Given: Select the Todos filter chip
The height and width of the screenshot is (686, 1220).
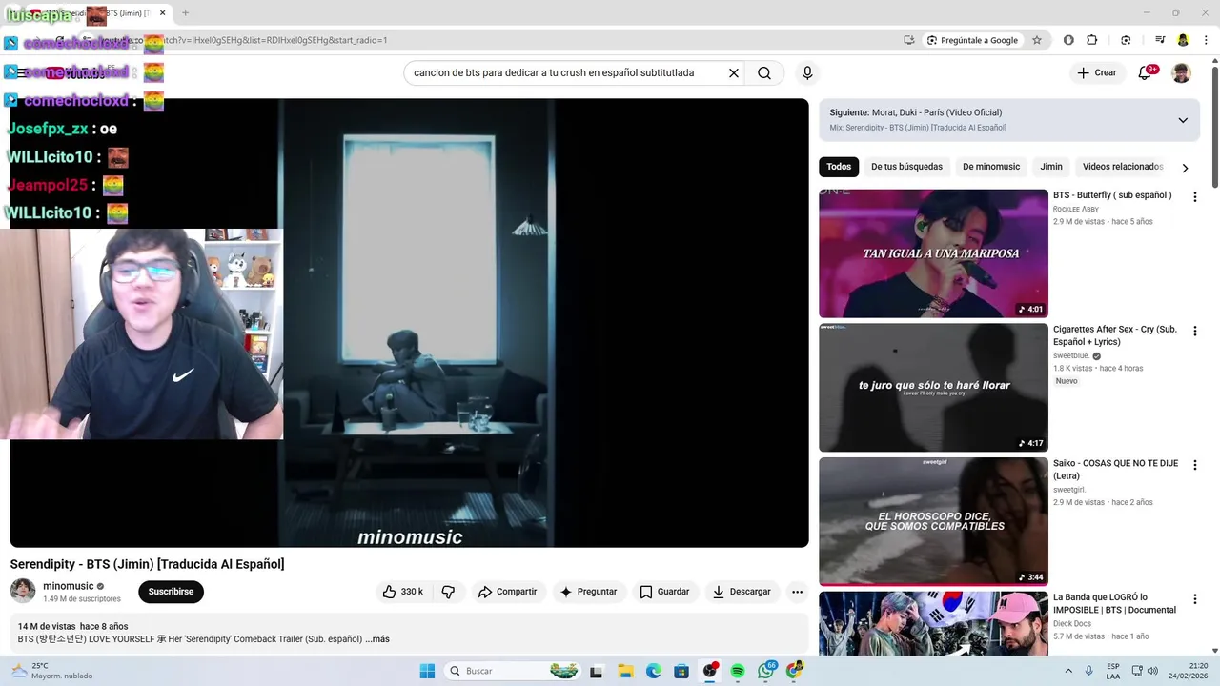Looking at the screenshot, I should click(839, 167).
